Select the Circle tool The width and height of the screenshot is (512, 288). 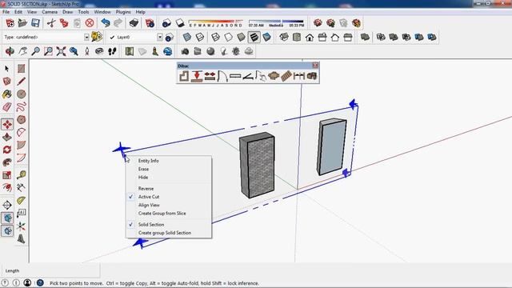tap(22, 94)
